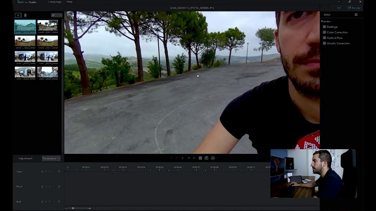
Task: Click the Process section label
Action: click(326, 21)
